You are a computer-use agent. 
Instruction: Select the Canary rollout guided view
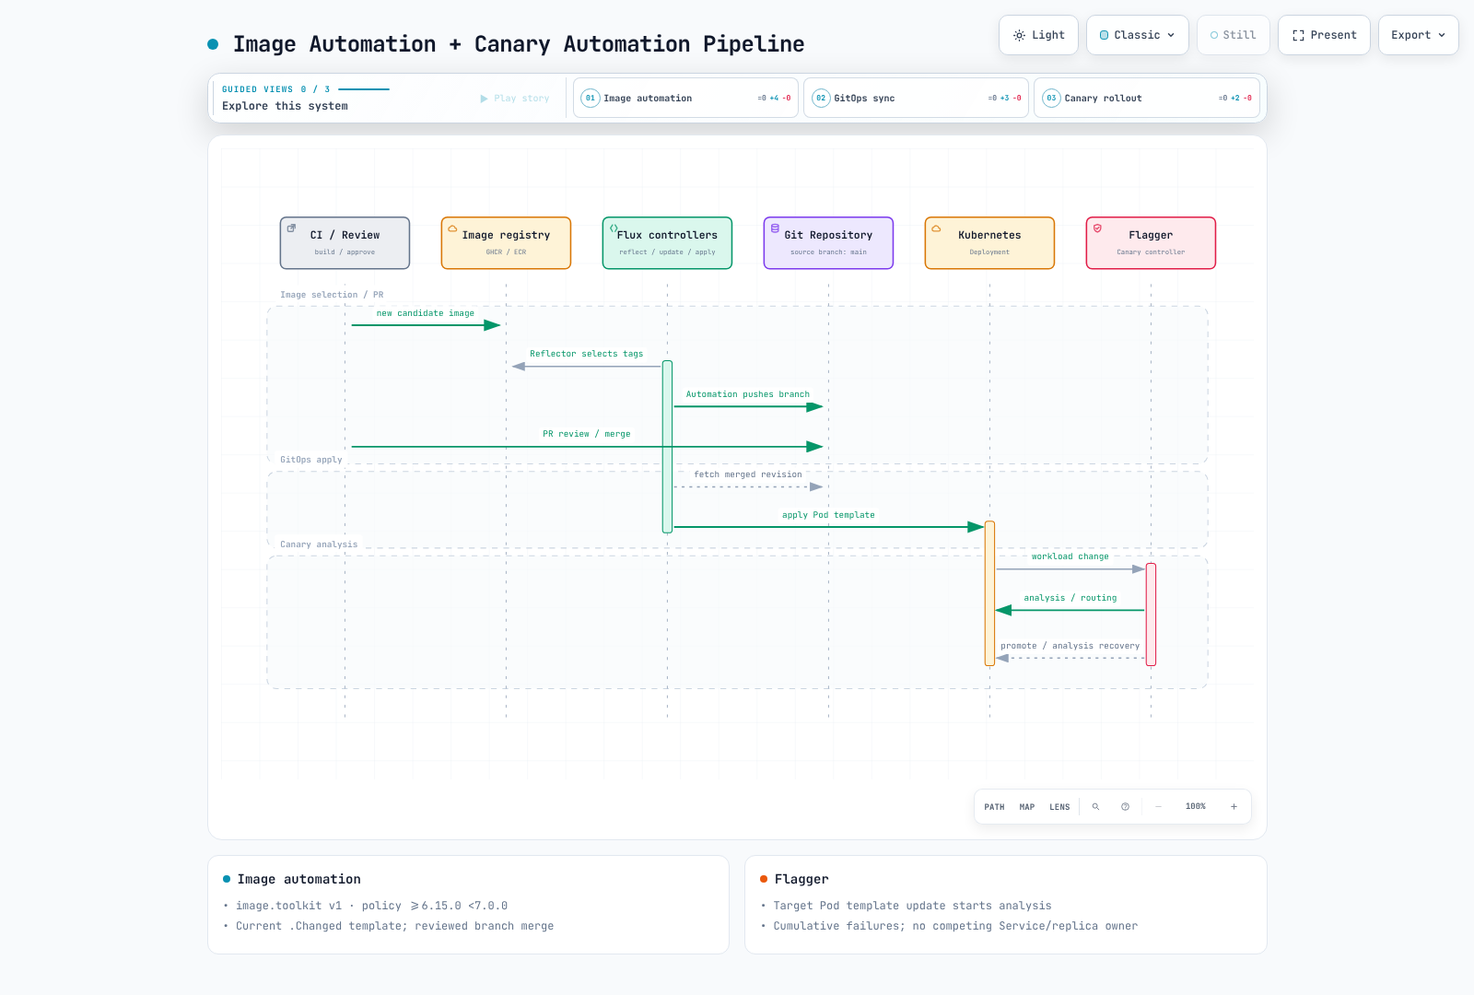[x=1147, y=99]
